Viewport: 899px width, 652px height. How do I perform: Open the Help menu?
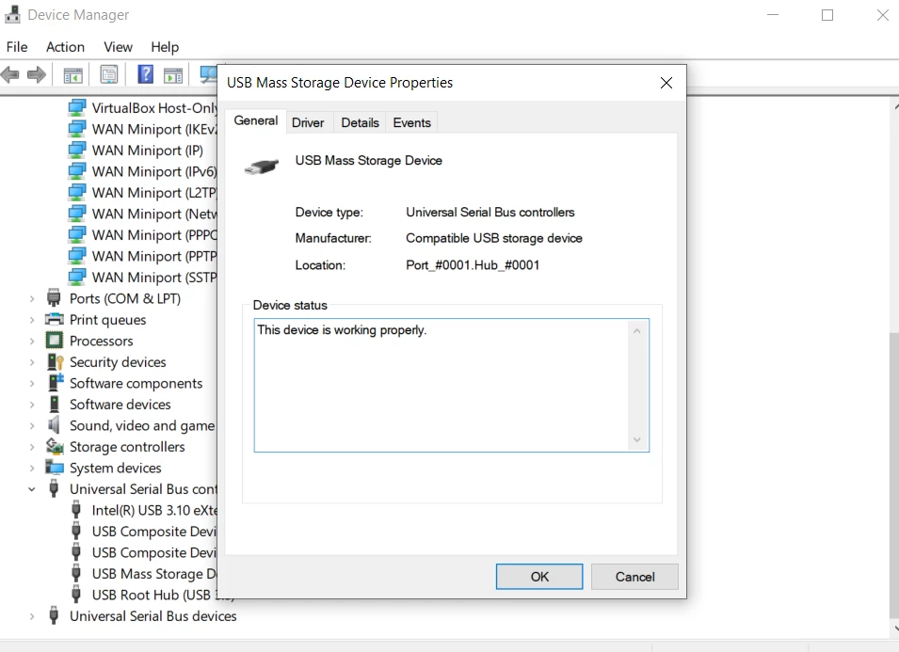pyautogui.click(x=165, y=47)
